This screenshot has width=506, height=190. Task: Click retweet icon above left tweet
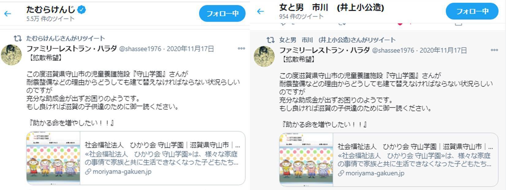click(x=18, y=38)
